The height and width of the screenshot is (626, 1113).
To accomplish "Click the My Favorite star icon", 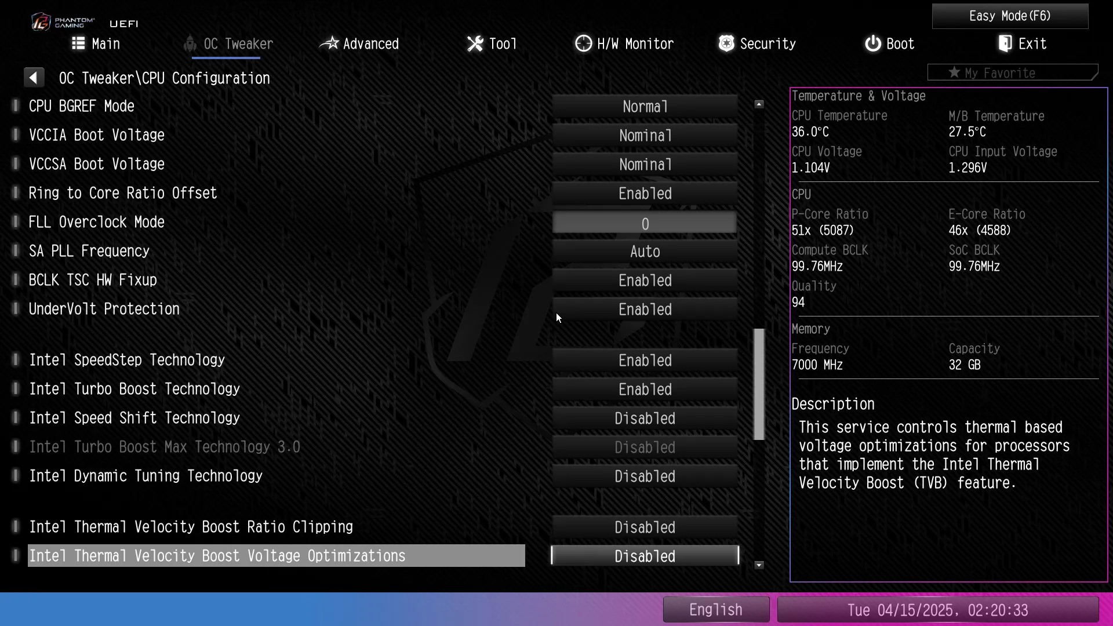I will pos(954,72).
